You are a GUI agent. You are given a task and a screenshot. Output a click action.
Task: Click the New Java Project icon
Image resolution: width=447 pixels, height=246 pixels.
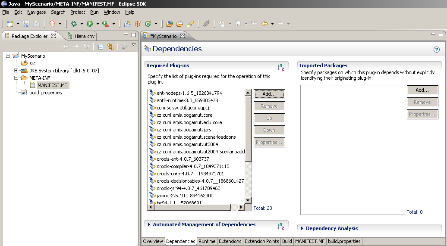[127, 24]
